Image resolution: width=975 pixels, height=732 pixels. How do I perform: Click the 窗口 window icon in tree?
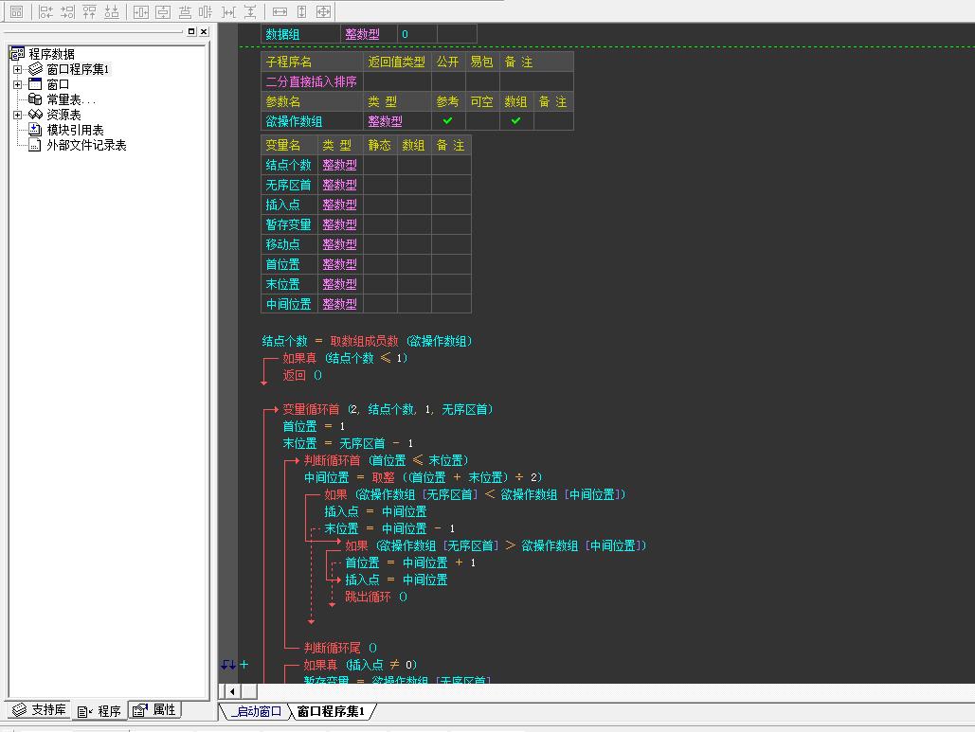35,84
